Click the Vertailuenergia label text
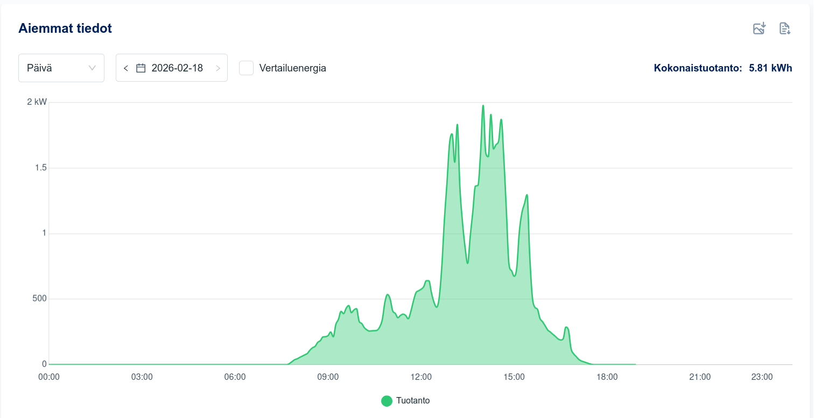The image size is (814, 418). click(293, 68)
